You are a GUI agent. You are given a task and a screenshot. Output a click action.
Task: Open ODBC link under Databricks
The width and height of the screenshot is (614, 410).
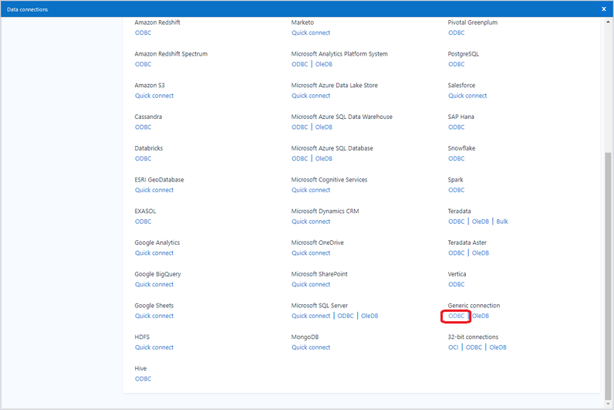(143, 158)
